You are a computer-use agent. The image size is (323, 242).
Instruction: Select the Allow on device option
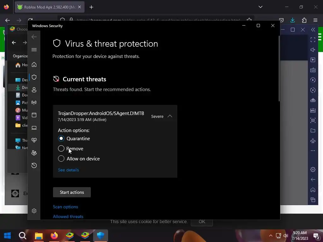pyautogui.click(x=61, y=158)
